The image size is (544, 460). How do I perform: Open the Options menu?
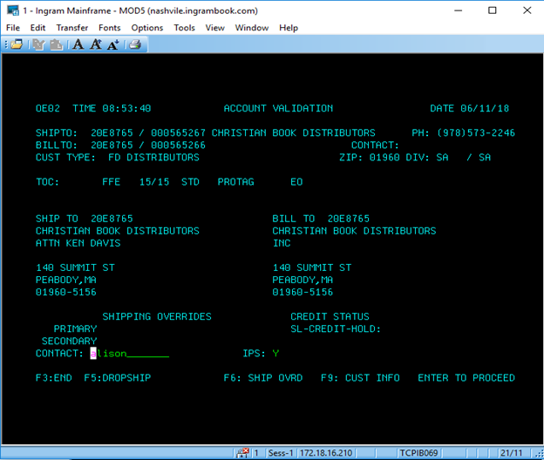click(x=147, y=28)
